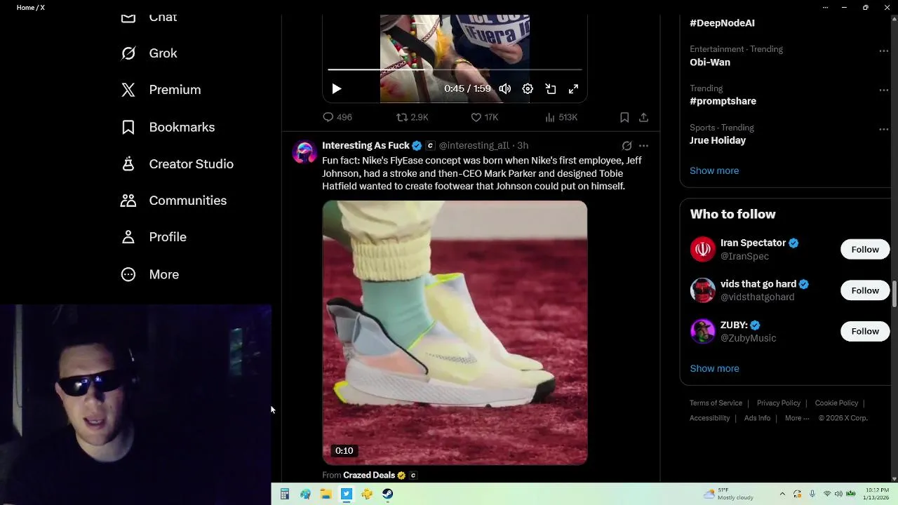Open vids that go hard account name
Viewport: 898px width, 505px height.
[x=758, y=284]
